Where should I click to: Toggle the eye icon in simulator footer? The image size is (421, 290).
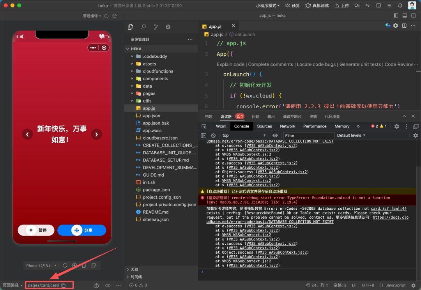click(108, 285)
